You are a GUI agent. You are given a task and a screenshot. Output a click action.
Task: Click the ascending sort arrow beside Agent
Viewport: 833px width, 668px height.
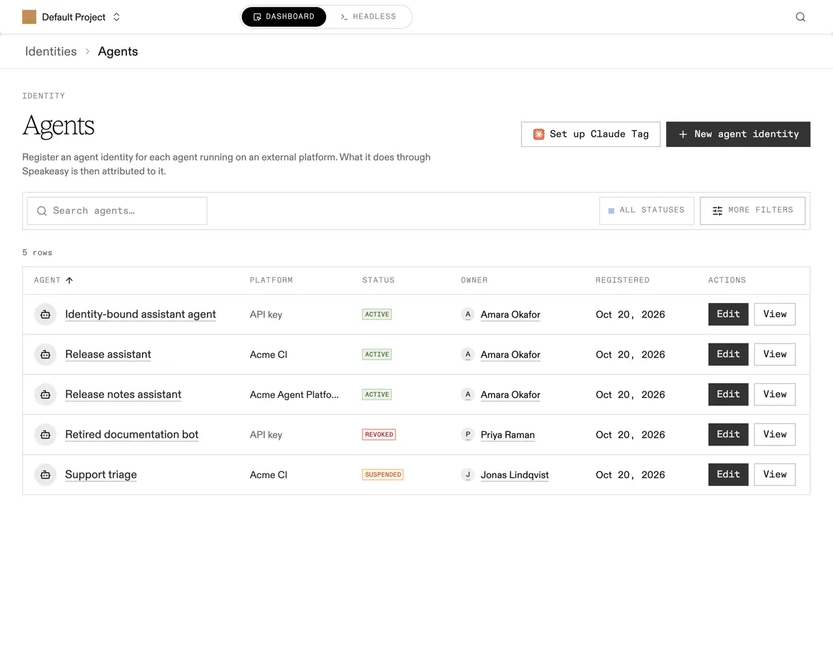tap(70, 280)
